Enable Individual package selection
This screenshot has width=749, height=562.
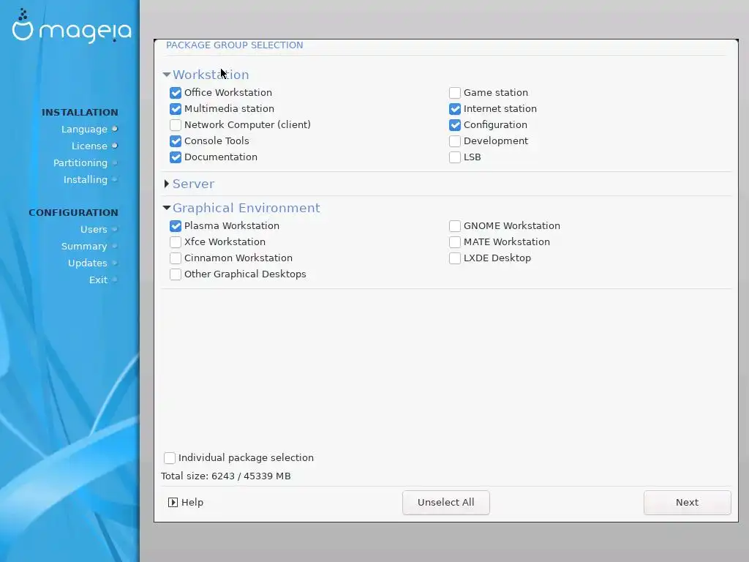coord(170,458)
